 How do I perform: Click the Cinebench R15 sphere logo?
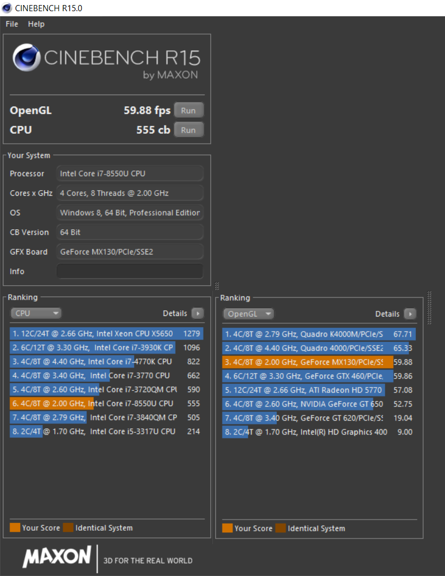[27, 57]
